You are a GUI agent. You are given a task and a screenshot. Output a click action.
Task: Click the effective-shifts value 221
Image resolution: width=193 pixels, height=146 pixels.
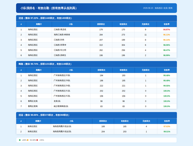click(124, 86)
